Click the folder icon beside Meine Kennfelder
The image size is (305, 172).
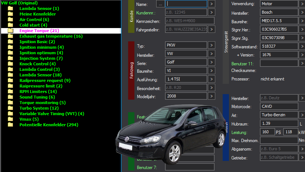click(10, 14)
